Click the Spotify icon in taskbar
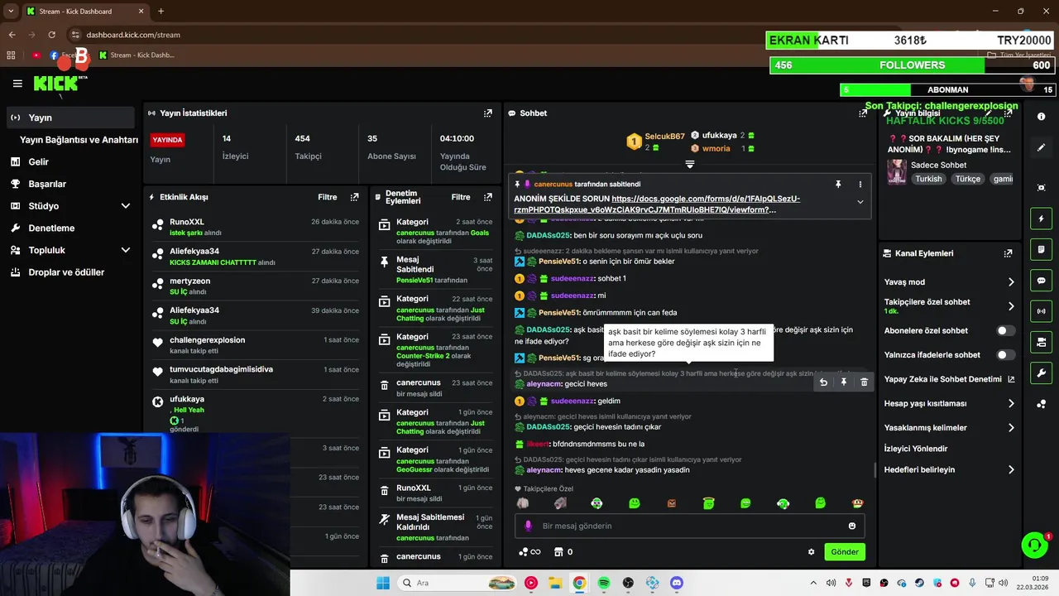Screen dimensions: 1059x596 pyautogui.click(x=603, y=583)
